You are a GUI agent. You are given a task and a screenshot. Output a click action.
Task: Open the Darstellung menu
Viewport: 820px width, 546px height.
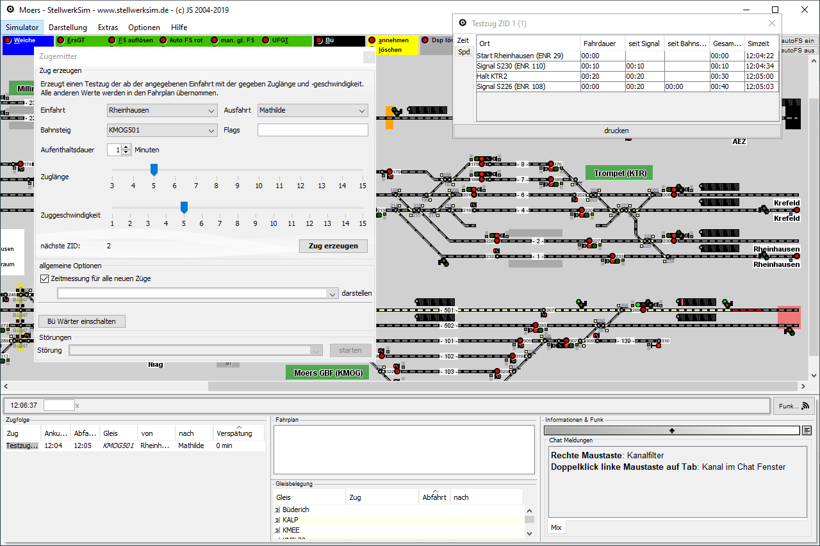pos(67,28)
